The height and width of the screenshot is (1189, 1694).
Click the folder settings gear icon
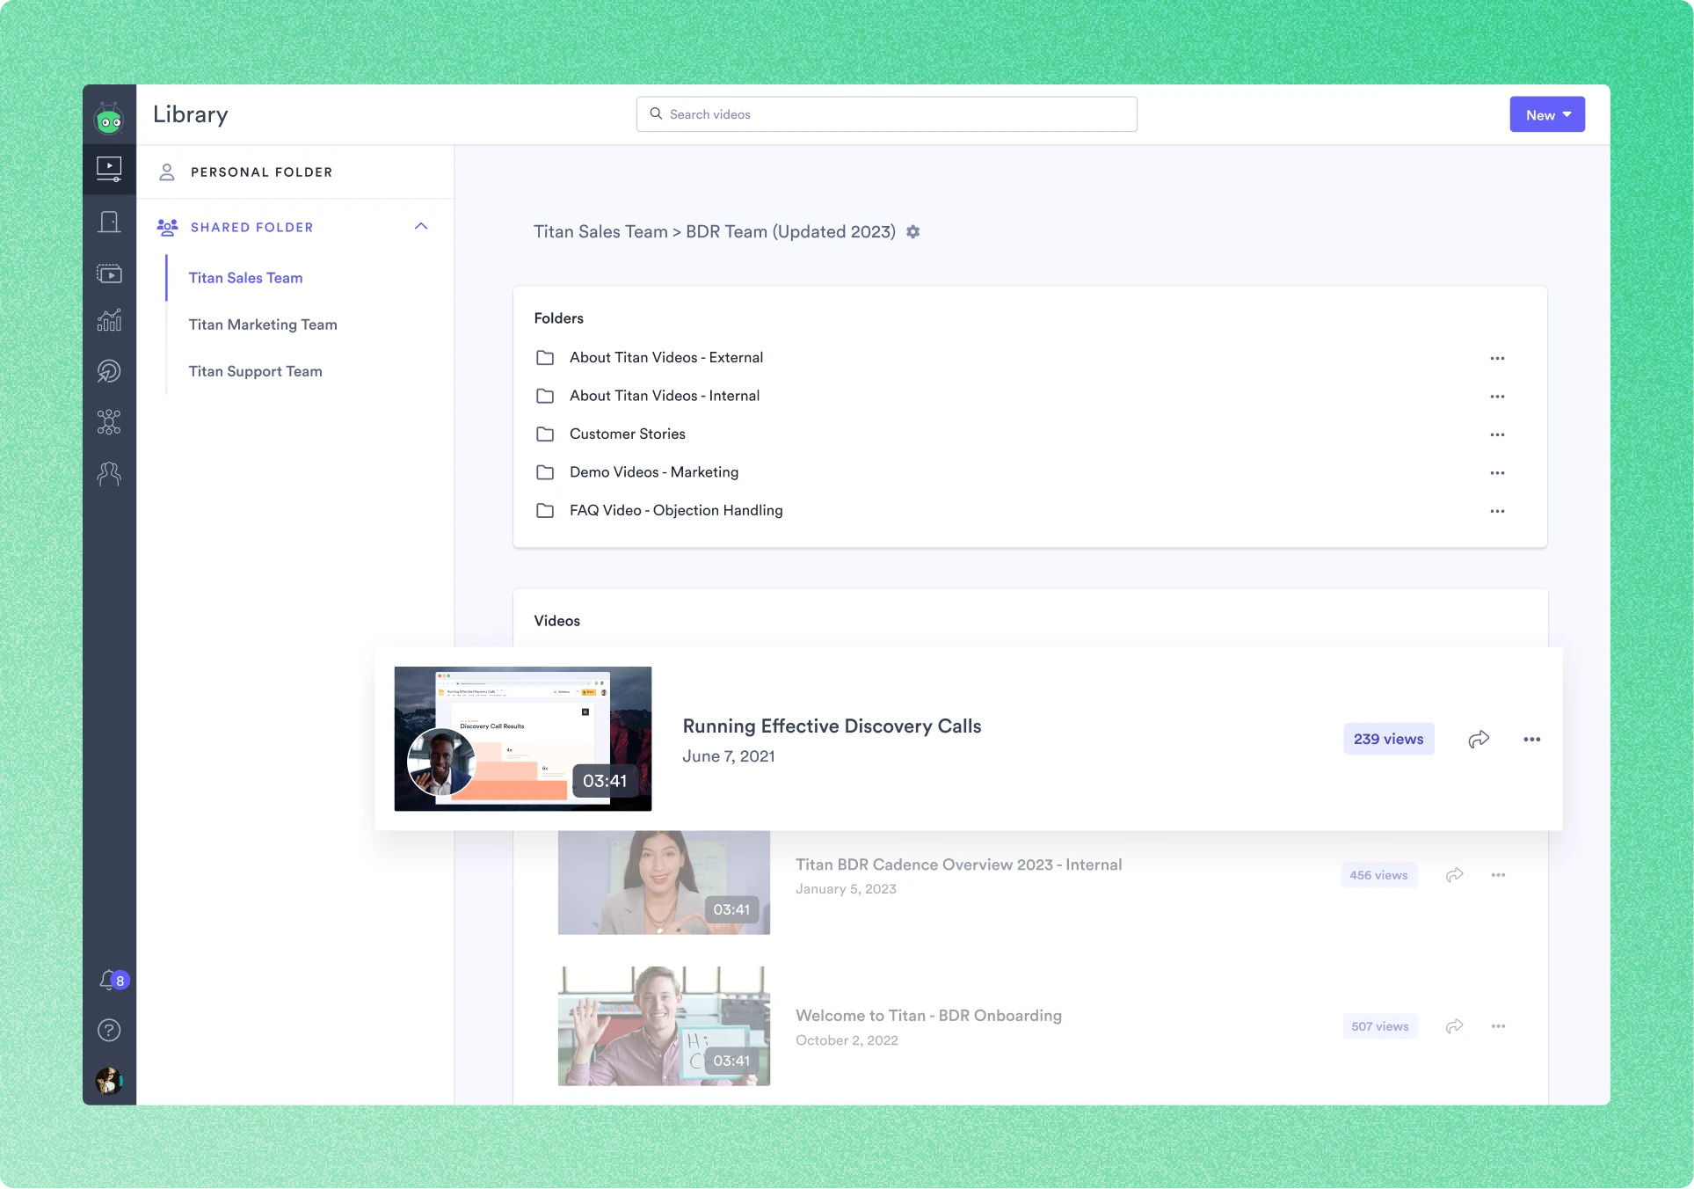click(913, 231)
